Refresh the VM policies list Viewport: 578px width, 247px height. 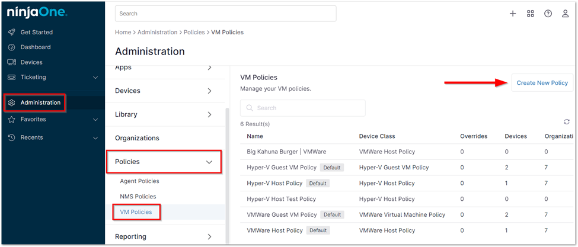tap(567, 122)
